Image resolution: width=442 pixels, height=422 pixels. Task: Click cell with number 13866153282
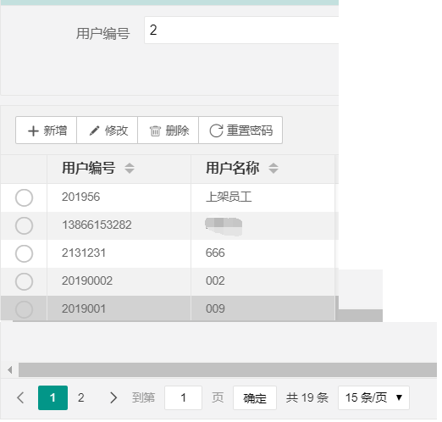click(119, 226)
